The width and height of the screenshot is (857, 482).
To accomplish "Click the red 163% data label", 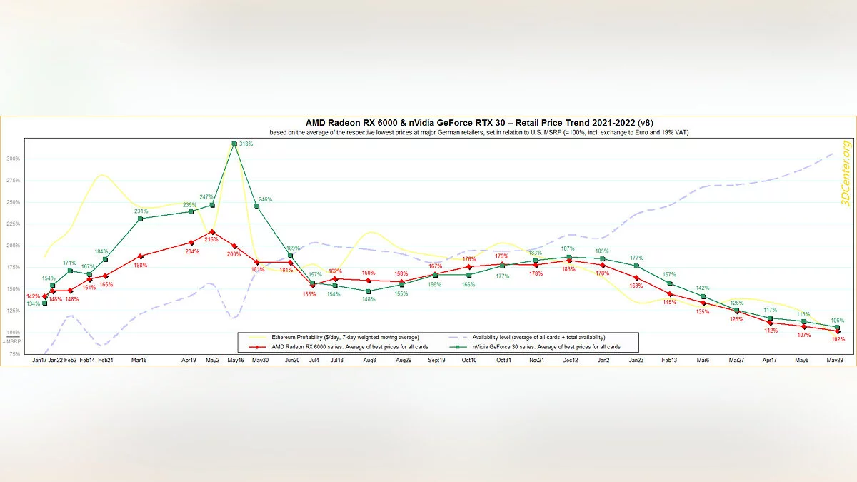I will [x=636, y=286].
